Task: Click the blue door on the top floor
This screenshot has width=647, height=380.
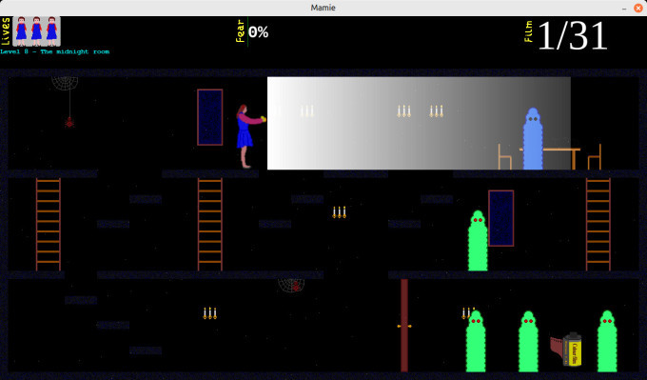Action: coord(210,117)
